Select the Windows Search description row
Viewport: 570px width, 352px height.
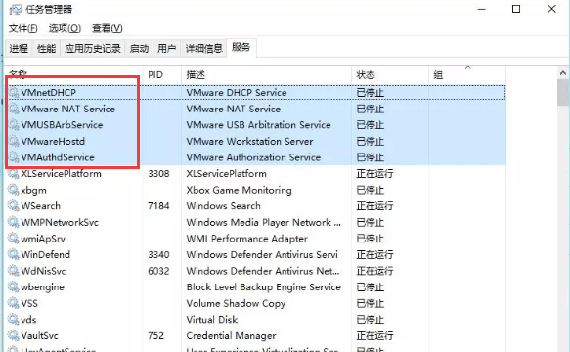[x=223, y=205]
